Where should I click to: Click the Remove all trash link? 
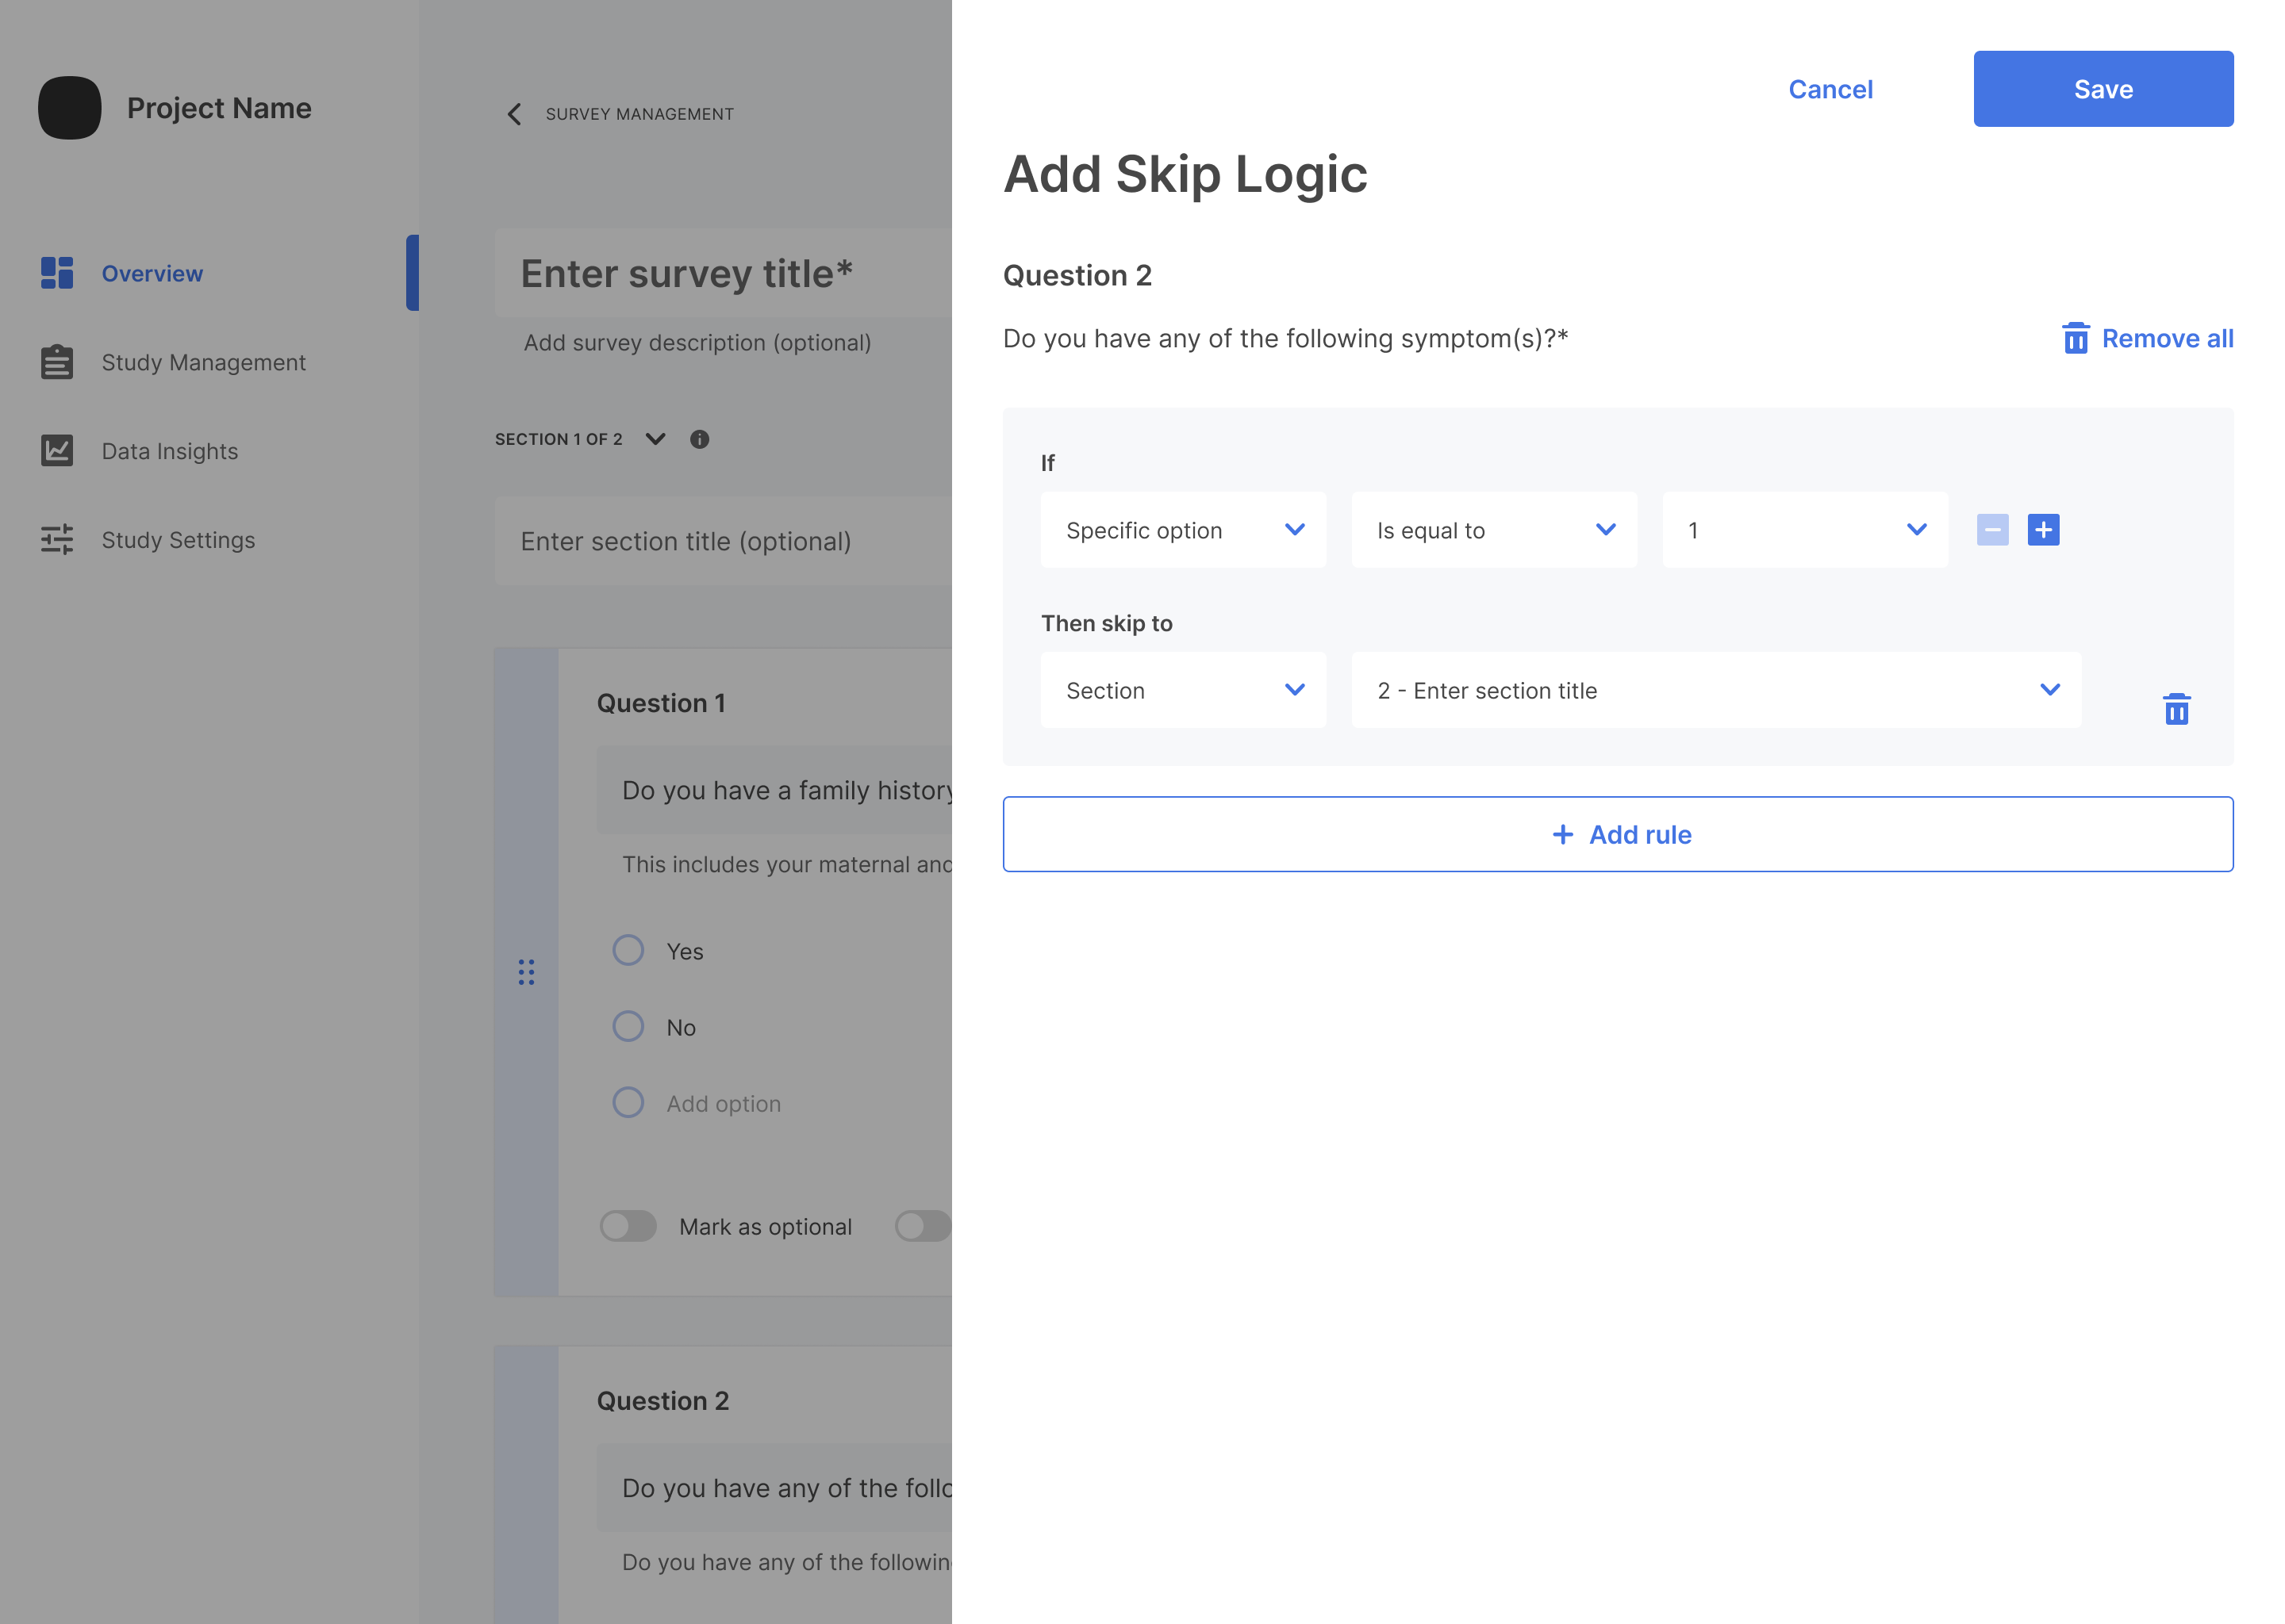(2147, 339)
